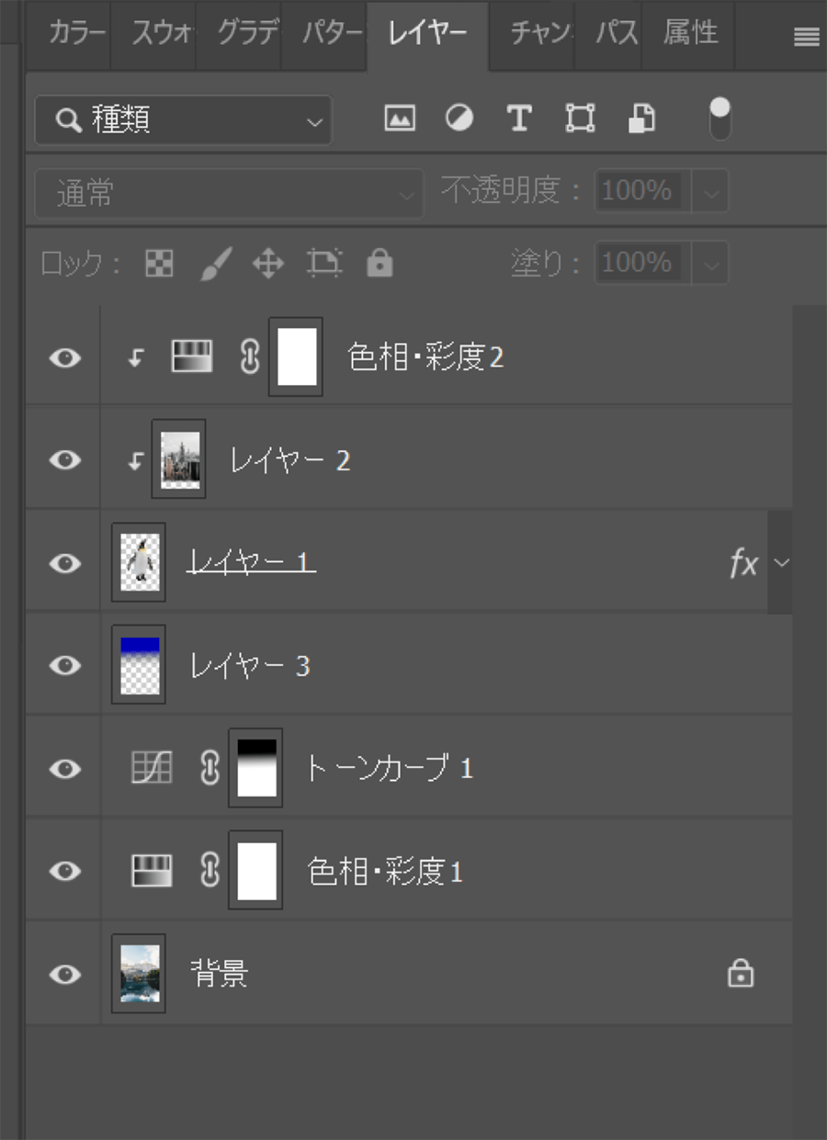
Task: Click the 不透明度 value field
Action: click(x=637, y=191)
